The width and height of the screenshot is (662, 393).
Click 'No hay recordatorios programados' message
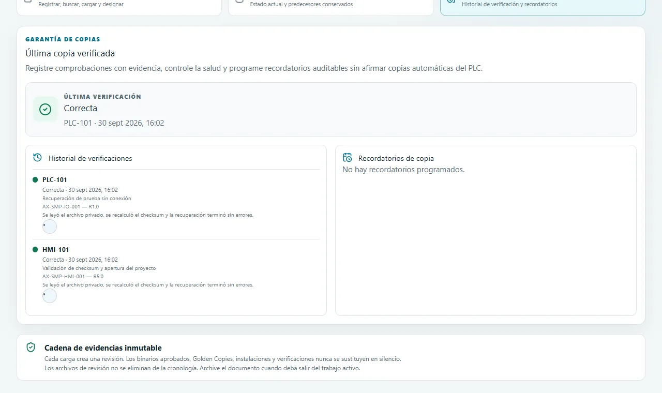(403, 170)
